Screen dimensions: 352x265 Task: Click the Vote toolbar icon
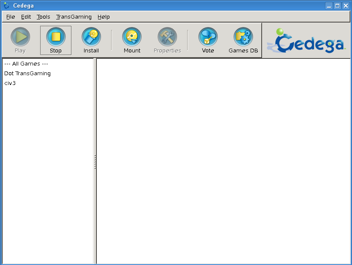coord(208,37)
